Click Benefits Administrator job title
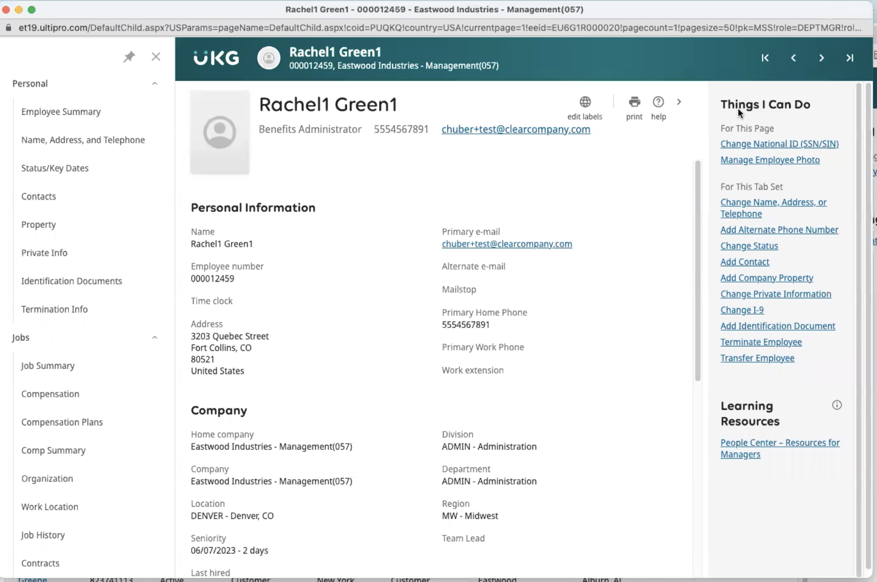 click(310, 129)
